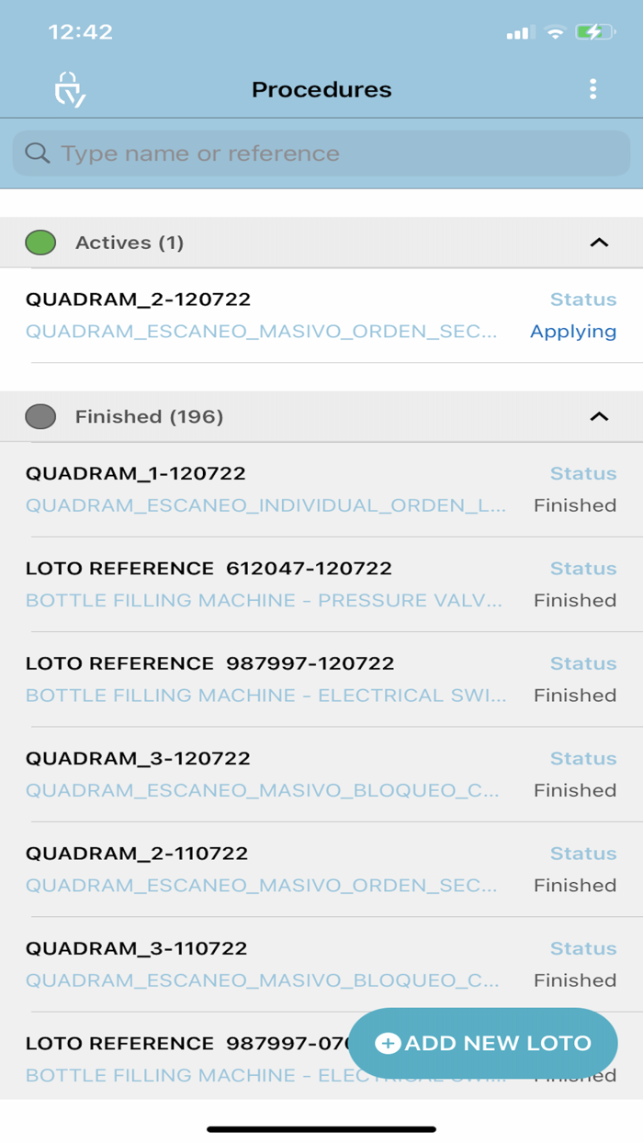
Task: Tap the lock logo in the header
Action: 68,89
